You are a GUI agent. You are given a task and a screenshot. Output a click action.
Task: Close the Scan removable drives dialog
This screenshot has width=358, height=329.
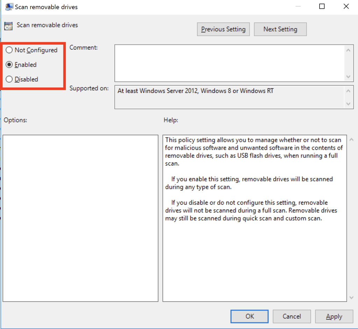coord(346,7)
